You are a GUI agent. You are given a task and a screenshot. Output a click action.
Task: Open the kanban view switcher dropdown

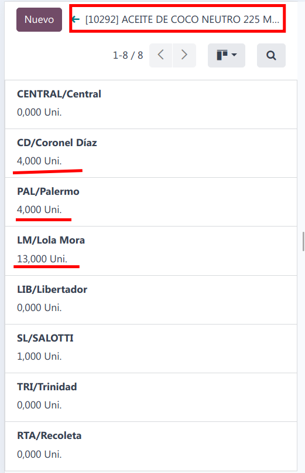227,56
